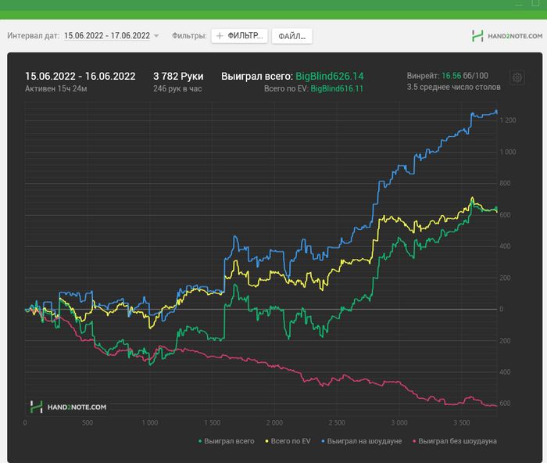Screen dimensions: 547x463
Task: Click the BigBlind626.14 total won value
Action: pos(330,77)
